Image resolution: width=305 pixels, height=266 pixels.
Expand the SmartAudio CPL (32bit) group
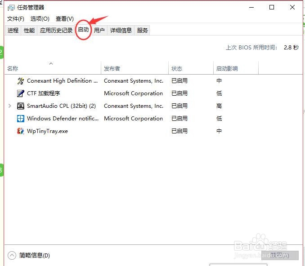(x=9, y=106)
